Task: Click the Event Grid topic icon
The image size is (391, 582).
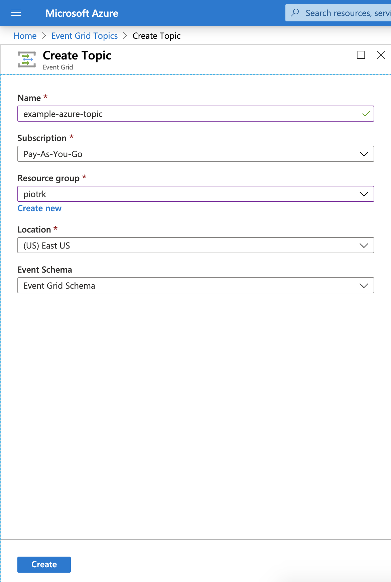Action: pyautogui.click(x=27, y=59)
